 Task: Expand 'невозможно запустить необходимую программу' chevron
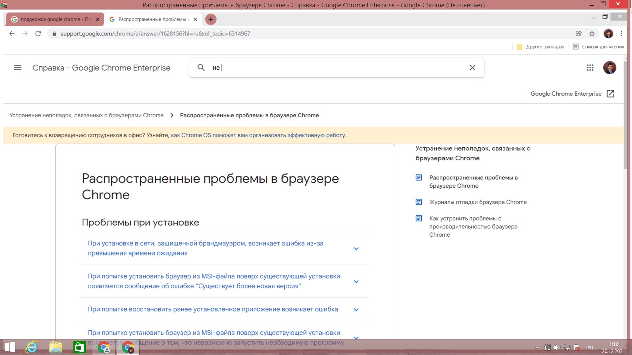click(x=356, y=338)
